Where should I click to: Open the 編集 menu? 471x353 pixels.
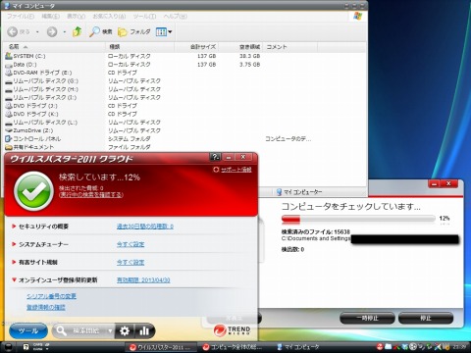pos(50,16)
